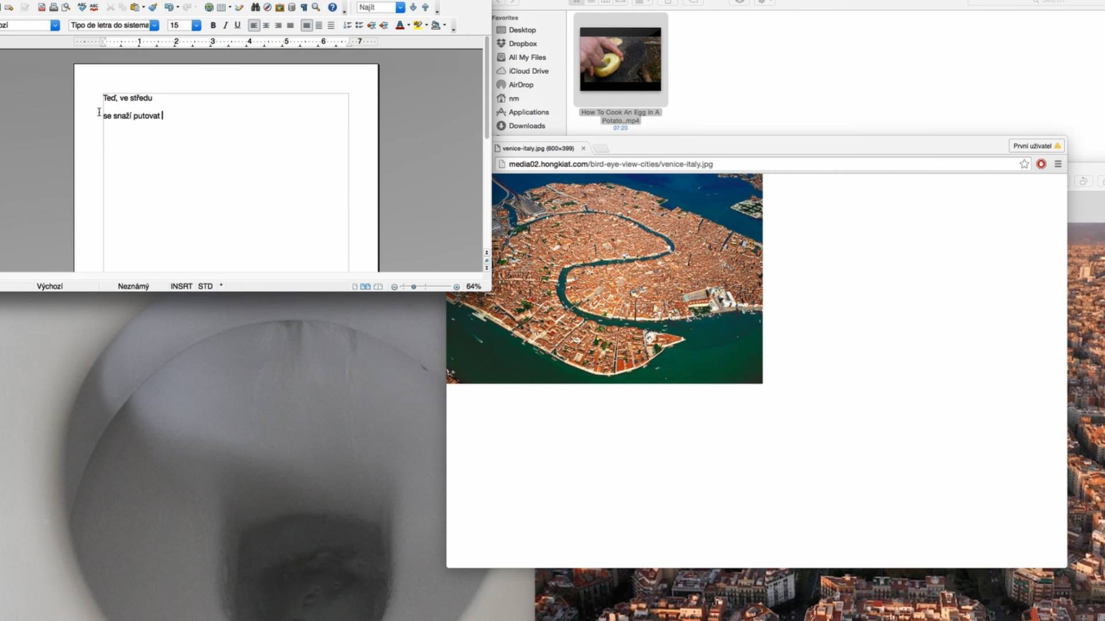Click the export as PDF icon
1105x621 pixels.
(x=41, y=7)
